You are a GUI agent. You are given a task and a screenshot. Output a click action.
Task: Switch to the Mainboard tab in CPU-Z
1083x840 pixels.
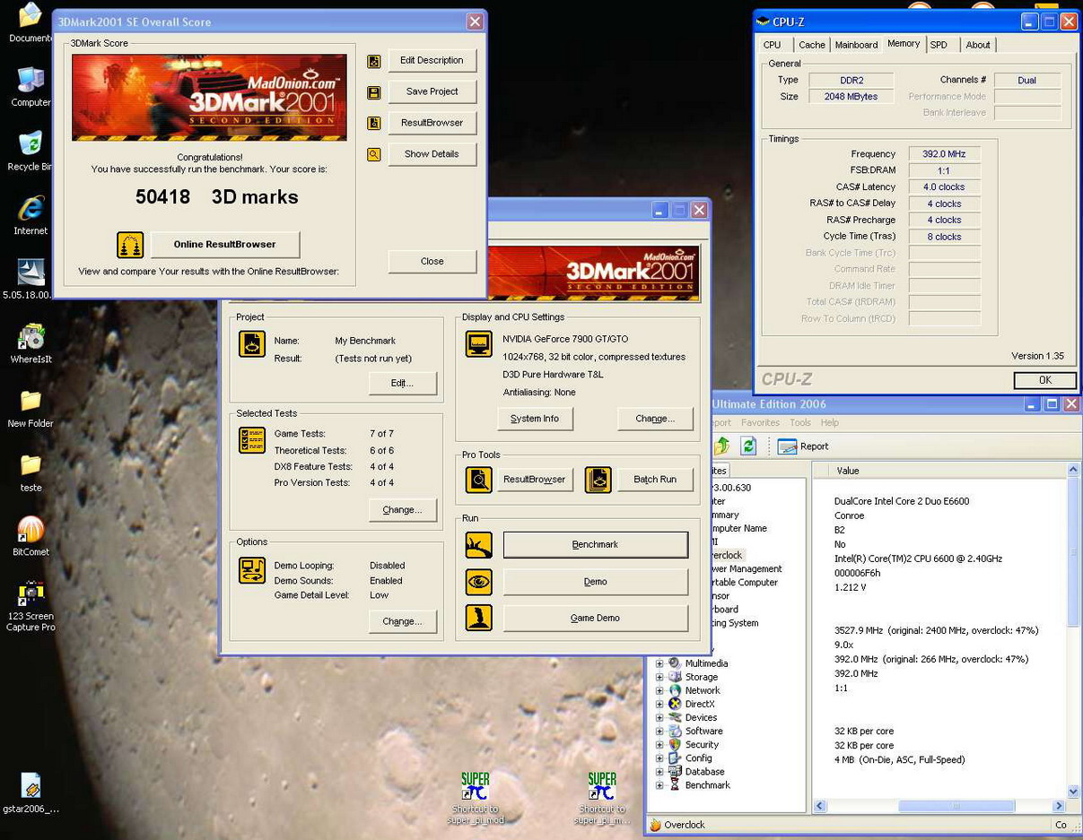(x=856, y=45)
